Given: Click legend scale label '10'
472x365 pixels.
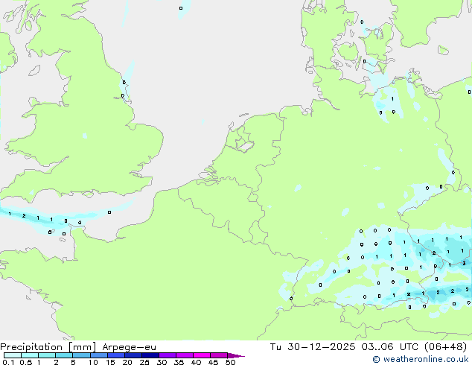Looking at the screenshot, I should [93, 362].
